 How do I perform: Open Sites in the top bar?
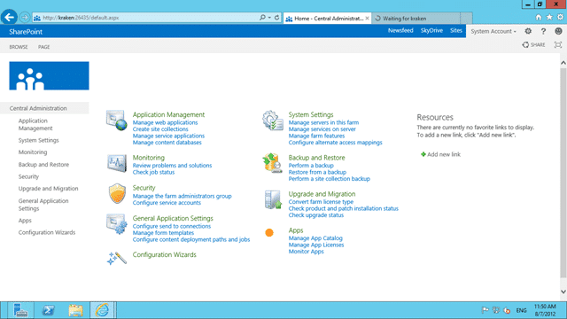click(x=456, y=31)
